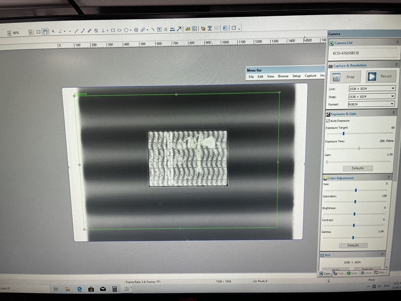Viewport: 401px width, 301px height.
Task: Open the Live resolution dropdown
Action: click(x=371, y=88)
